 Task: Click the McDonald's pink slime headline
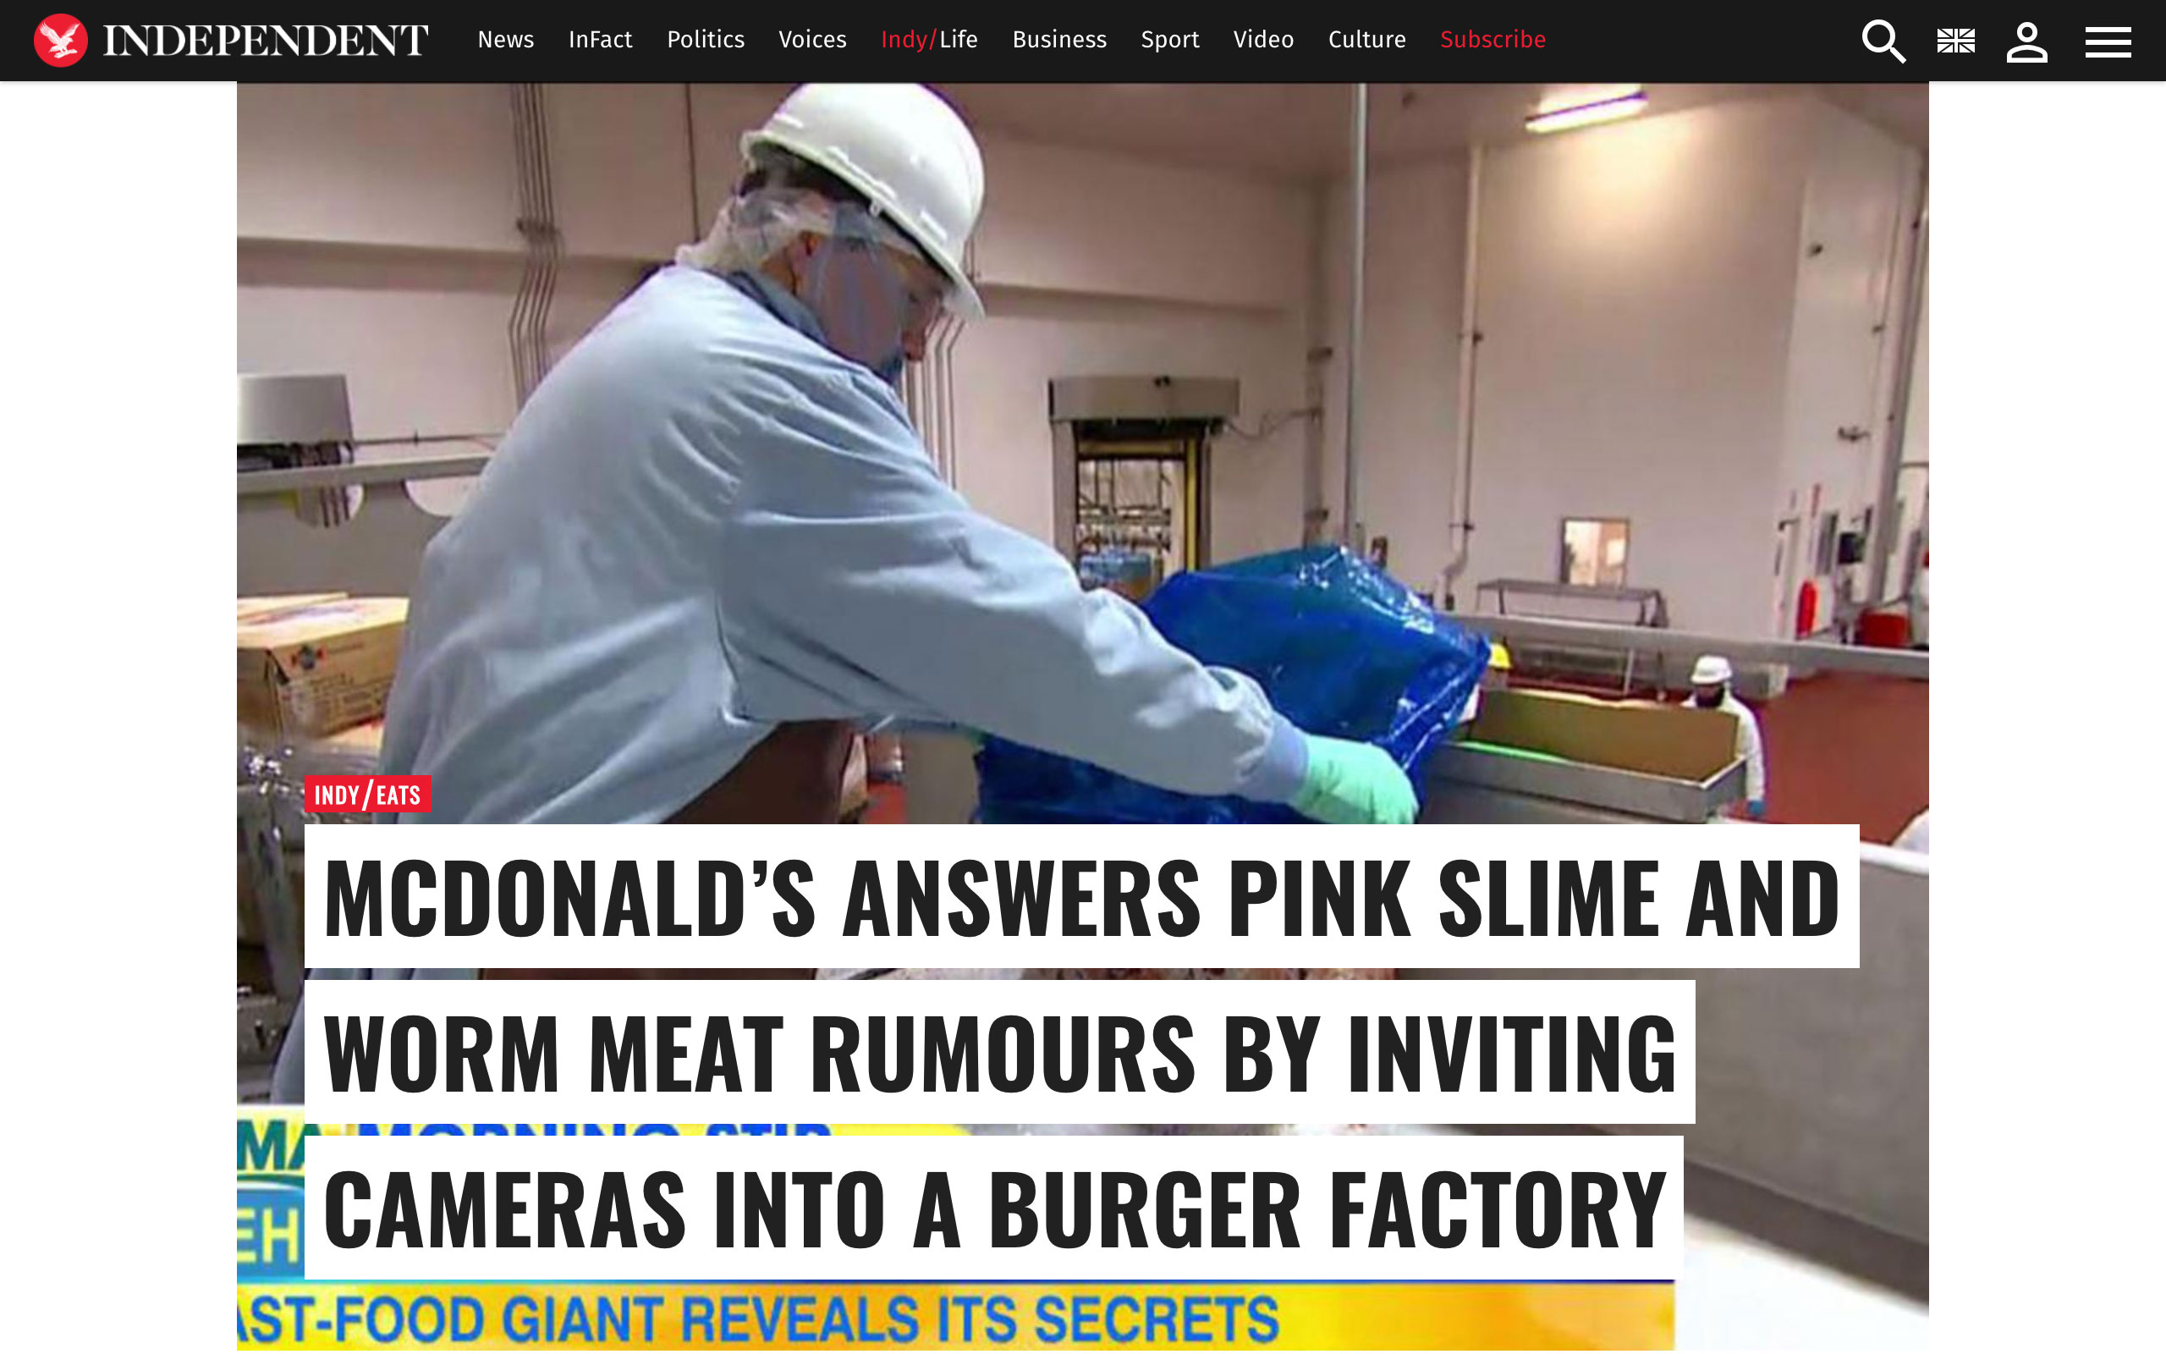point(1081,1052)
